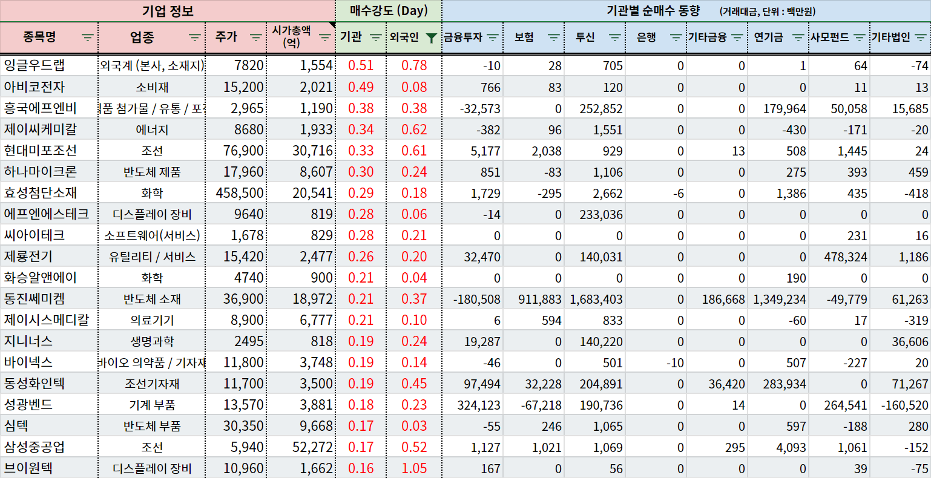Select the 기업 정보 header cell
The image size is (931, 478).
pyautogui.click(x=168, y=11)
